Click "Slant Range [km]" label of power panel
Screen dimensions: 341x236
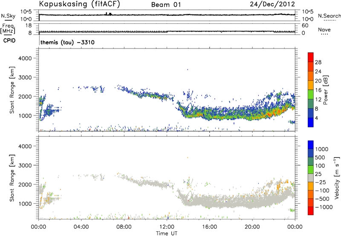coord(12,90)
